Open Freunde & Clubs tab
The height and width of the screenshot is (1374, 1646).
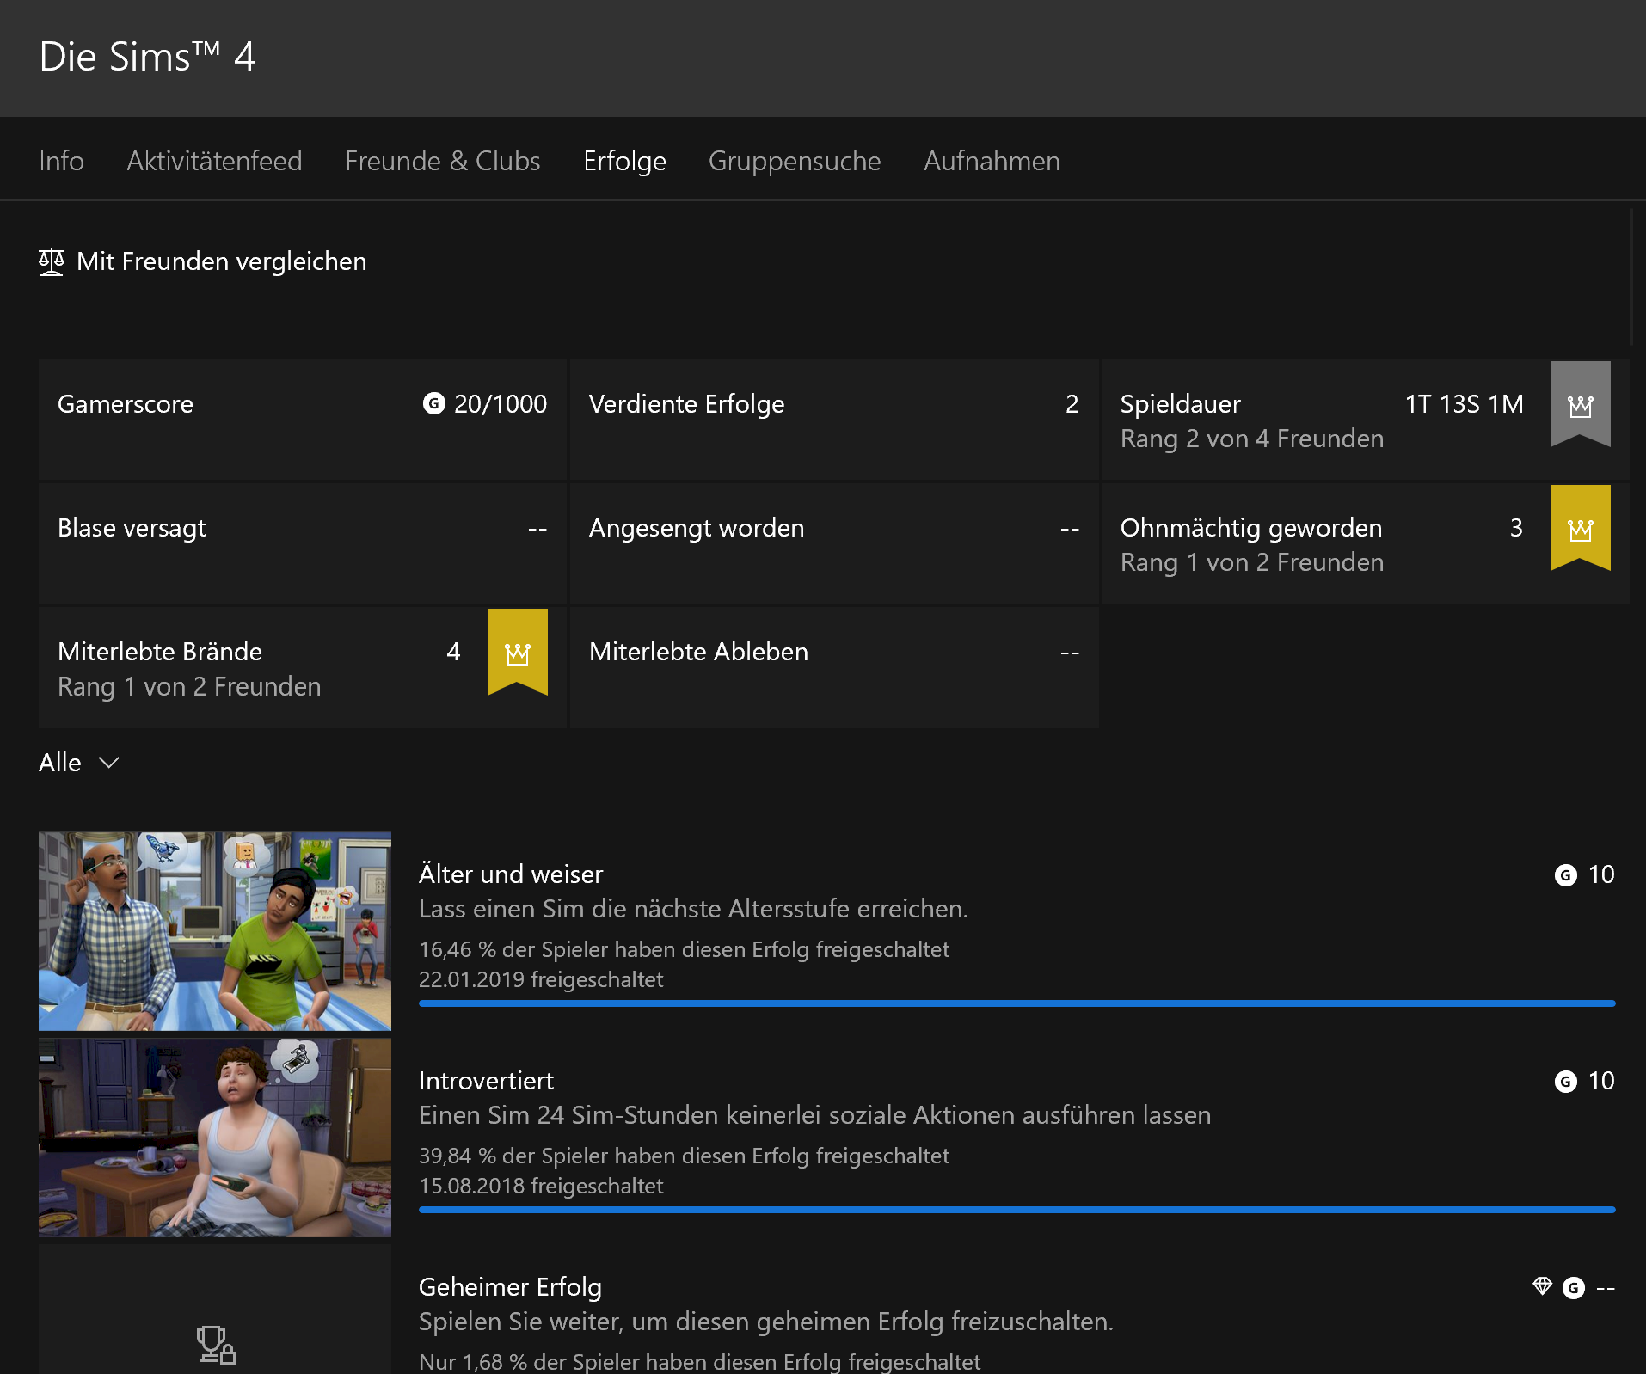click(x=442, y=161)
